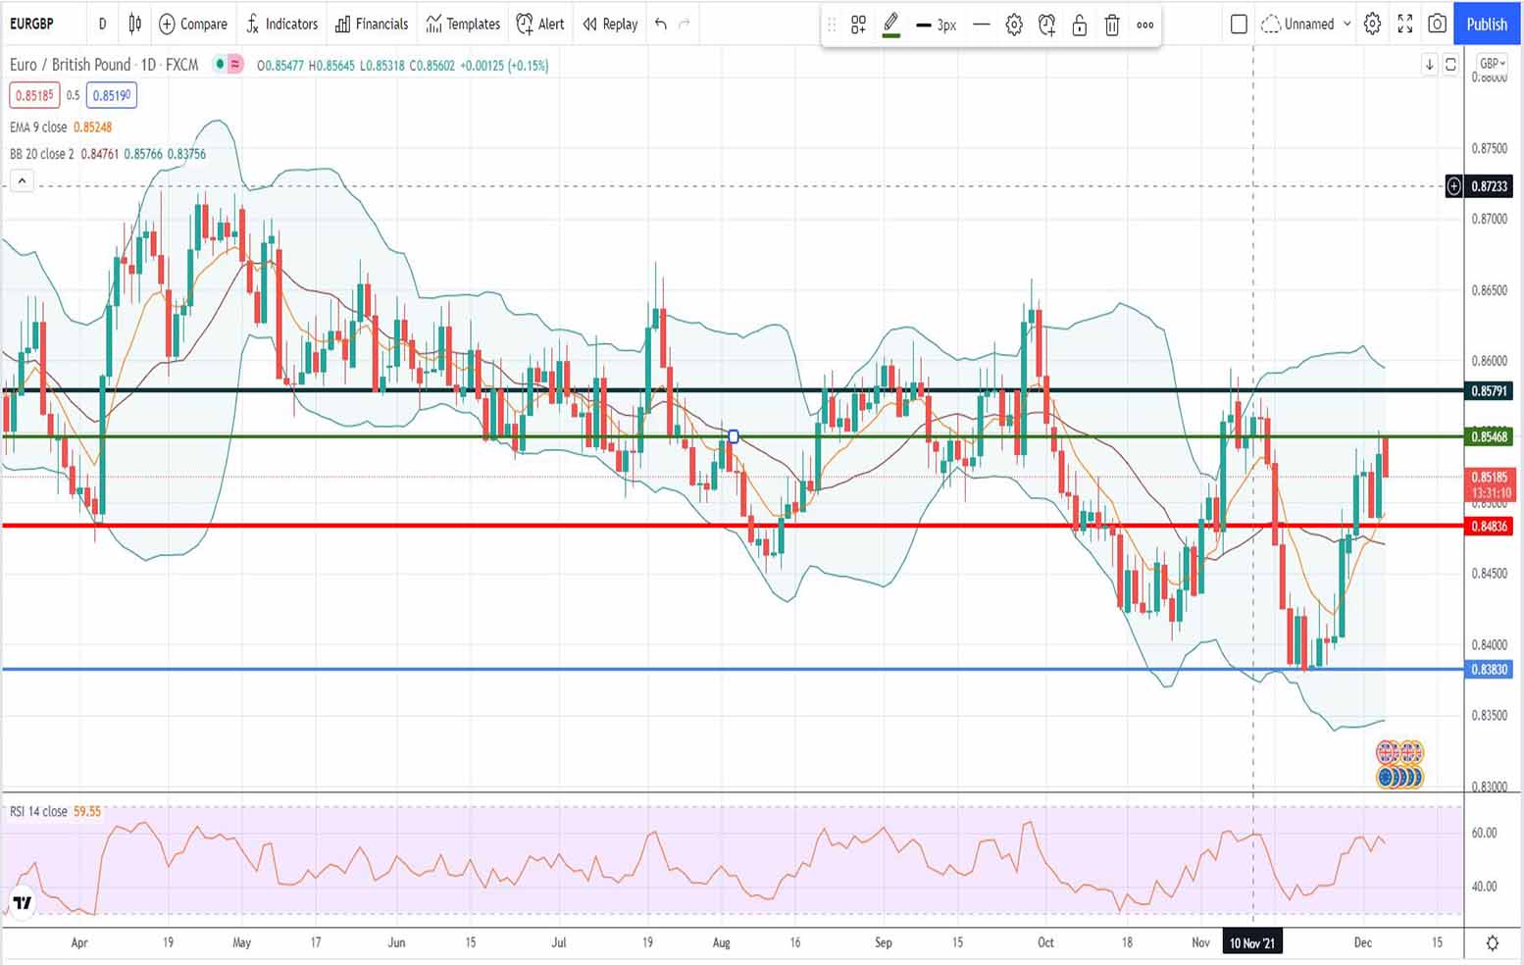The width and height of the screenshot is (1524, 965).
Task: Delete the drawing using the trash icon
Action: point(1111,25)
